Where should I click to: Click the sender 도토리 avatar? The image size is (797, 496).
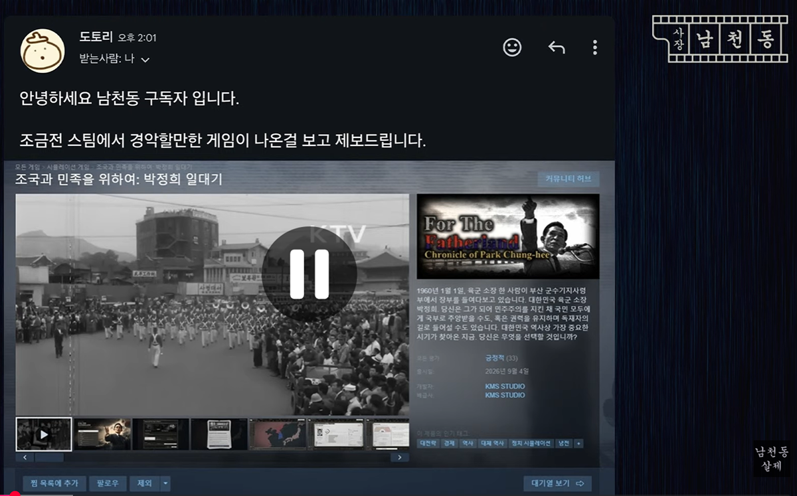(x=43, y=50)
